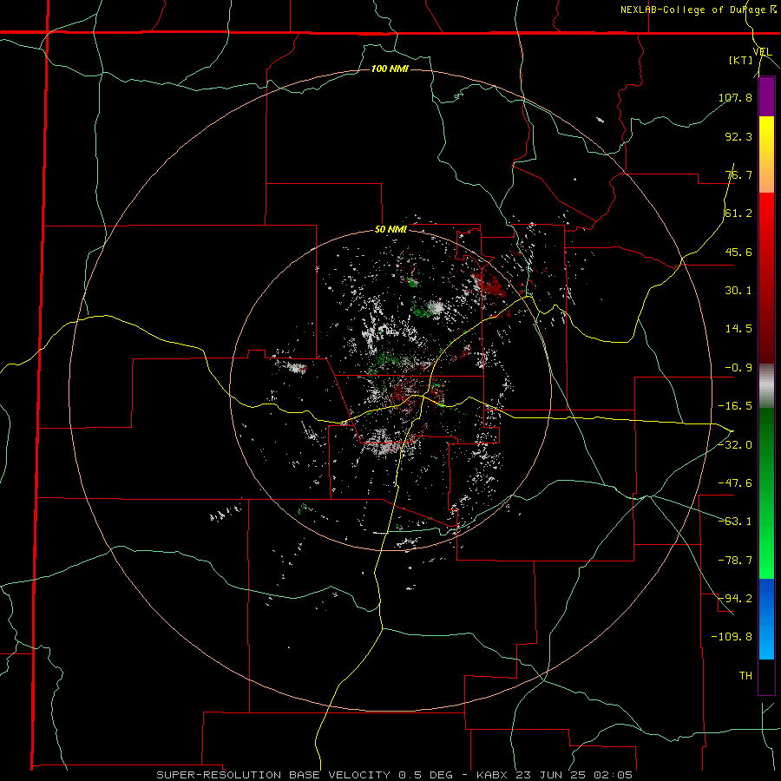Pick the purple segment of the velocity bar
Image resolution: width=781 pixels, height=781 pixels.
(x=766, y=97)
